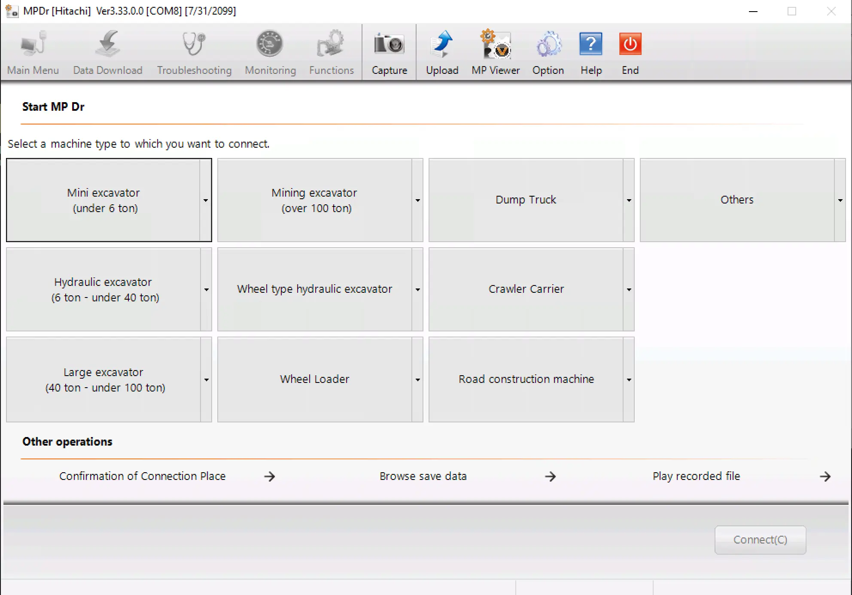Image resolution: width=852 pixels, height=595 pixels.
Task: Open the Crawler Carrier dropdown arrow
Action: coord(629,290)
